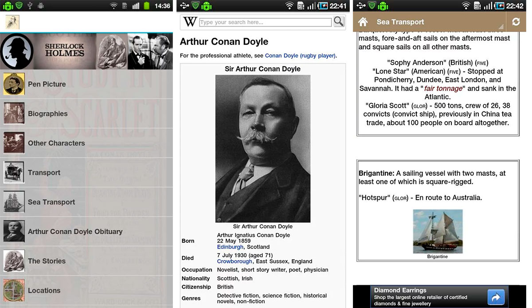Viewport: 532px width, 308px height.
Task: Follow the Conan Doyle (rugby player) link
Action: 300,55
